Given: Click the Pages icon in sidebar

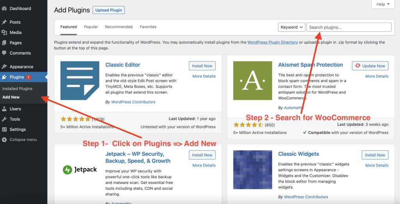Looking at the screenshot, I should click(x=4, y=43).
